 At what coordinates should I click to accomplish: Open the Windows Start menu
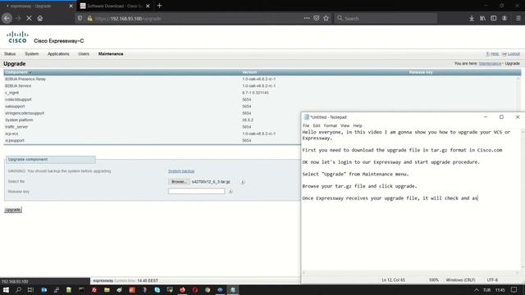(6, 290)
